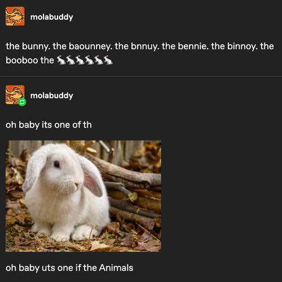The height and width of the screenshot is (282, 282).
Task: Click the "oh baby its one of th" text
Action: pyautogui.click(x=49, y=125)
